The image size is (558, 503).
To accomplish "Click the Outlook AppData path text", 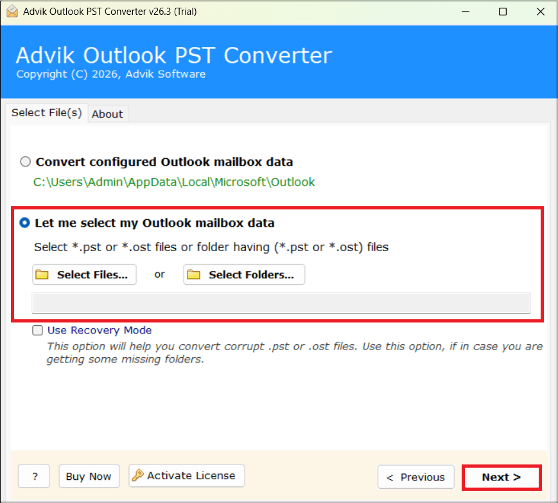I will [174, 182].
